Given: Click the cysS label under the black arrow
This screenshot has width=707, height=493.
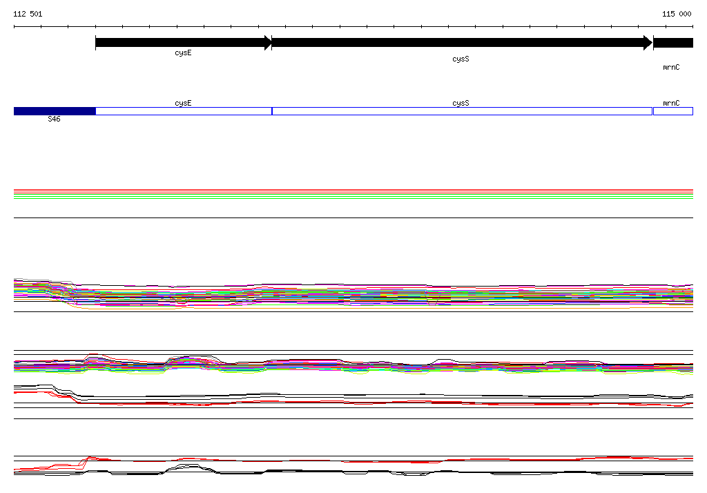Looking at the screenshot, I should pos(461,59).
